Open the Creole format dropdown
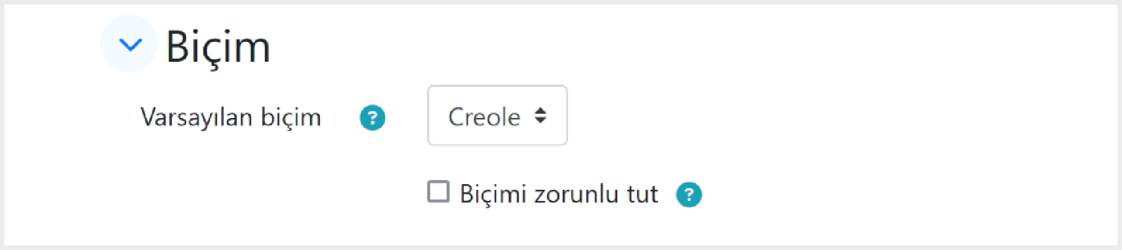Image resolution: width=1122 pixels, height=250 pixels. (x=497, y=115)
